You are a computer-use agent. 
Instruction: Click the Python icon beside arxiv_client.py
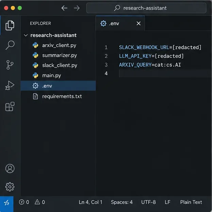[x=35, y=45]
